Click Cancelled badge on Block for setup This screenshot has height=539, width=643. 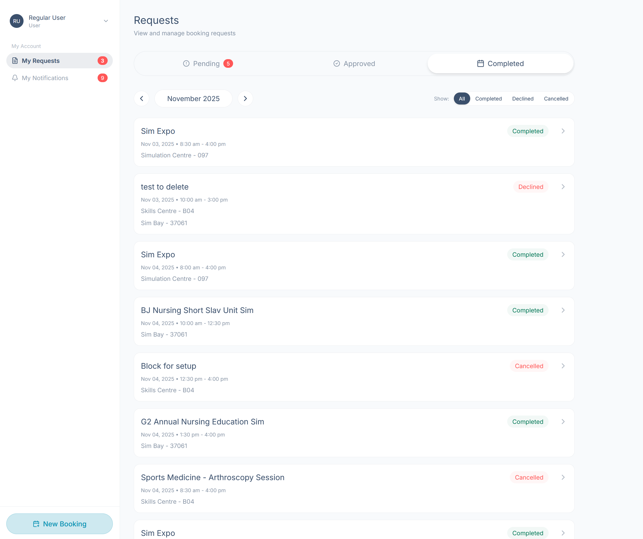coord(529,366)
